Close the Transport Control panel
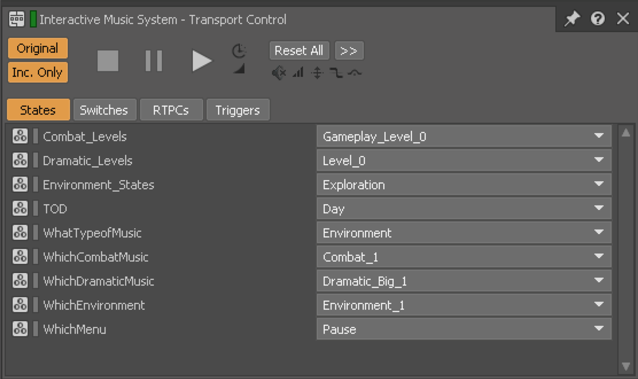The width and height of the screenshot is (638, 379). [x=623, y=18]
